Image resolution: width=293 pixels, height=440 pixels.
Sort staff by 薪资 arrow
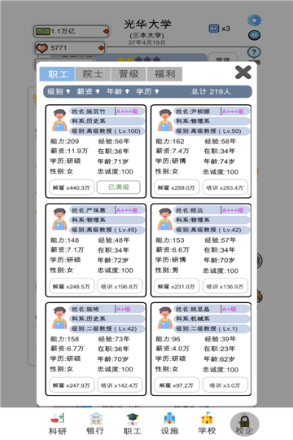click(x=98, y=91)
